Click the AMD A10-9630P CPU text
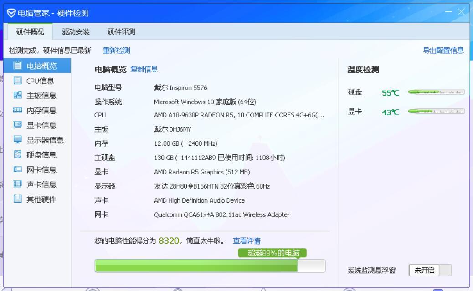 click(239, 115)
